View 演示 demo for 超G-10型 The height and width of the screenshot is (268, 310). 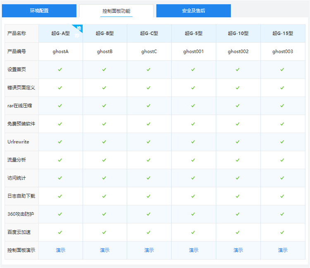[x=238, y=250]
